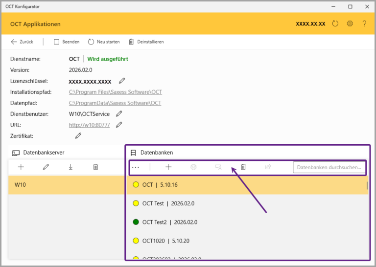Expand the three-dots menu in Datenbanken
376x267 pixels.
pos(136,167)
